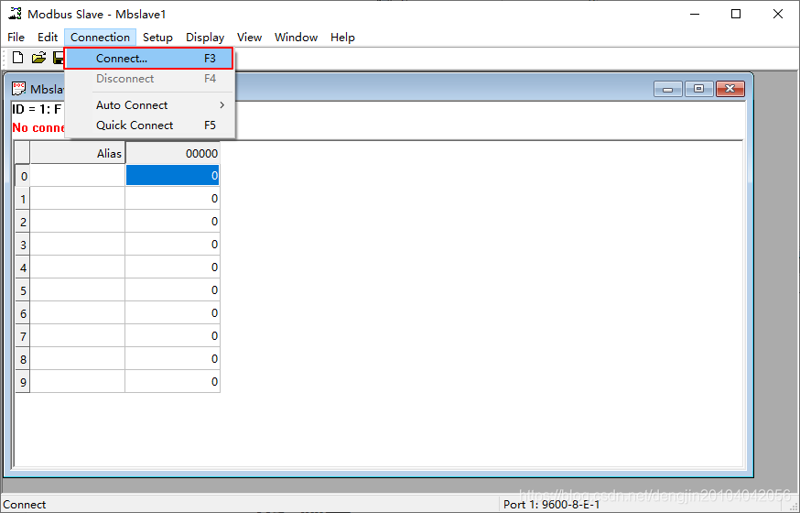Click the 00000 column header
This screenshot has width=800, height=513.
[x=172, y=153]
